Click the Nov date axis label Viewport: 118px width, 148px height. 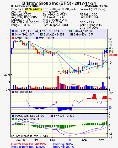coord(101,140)
